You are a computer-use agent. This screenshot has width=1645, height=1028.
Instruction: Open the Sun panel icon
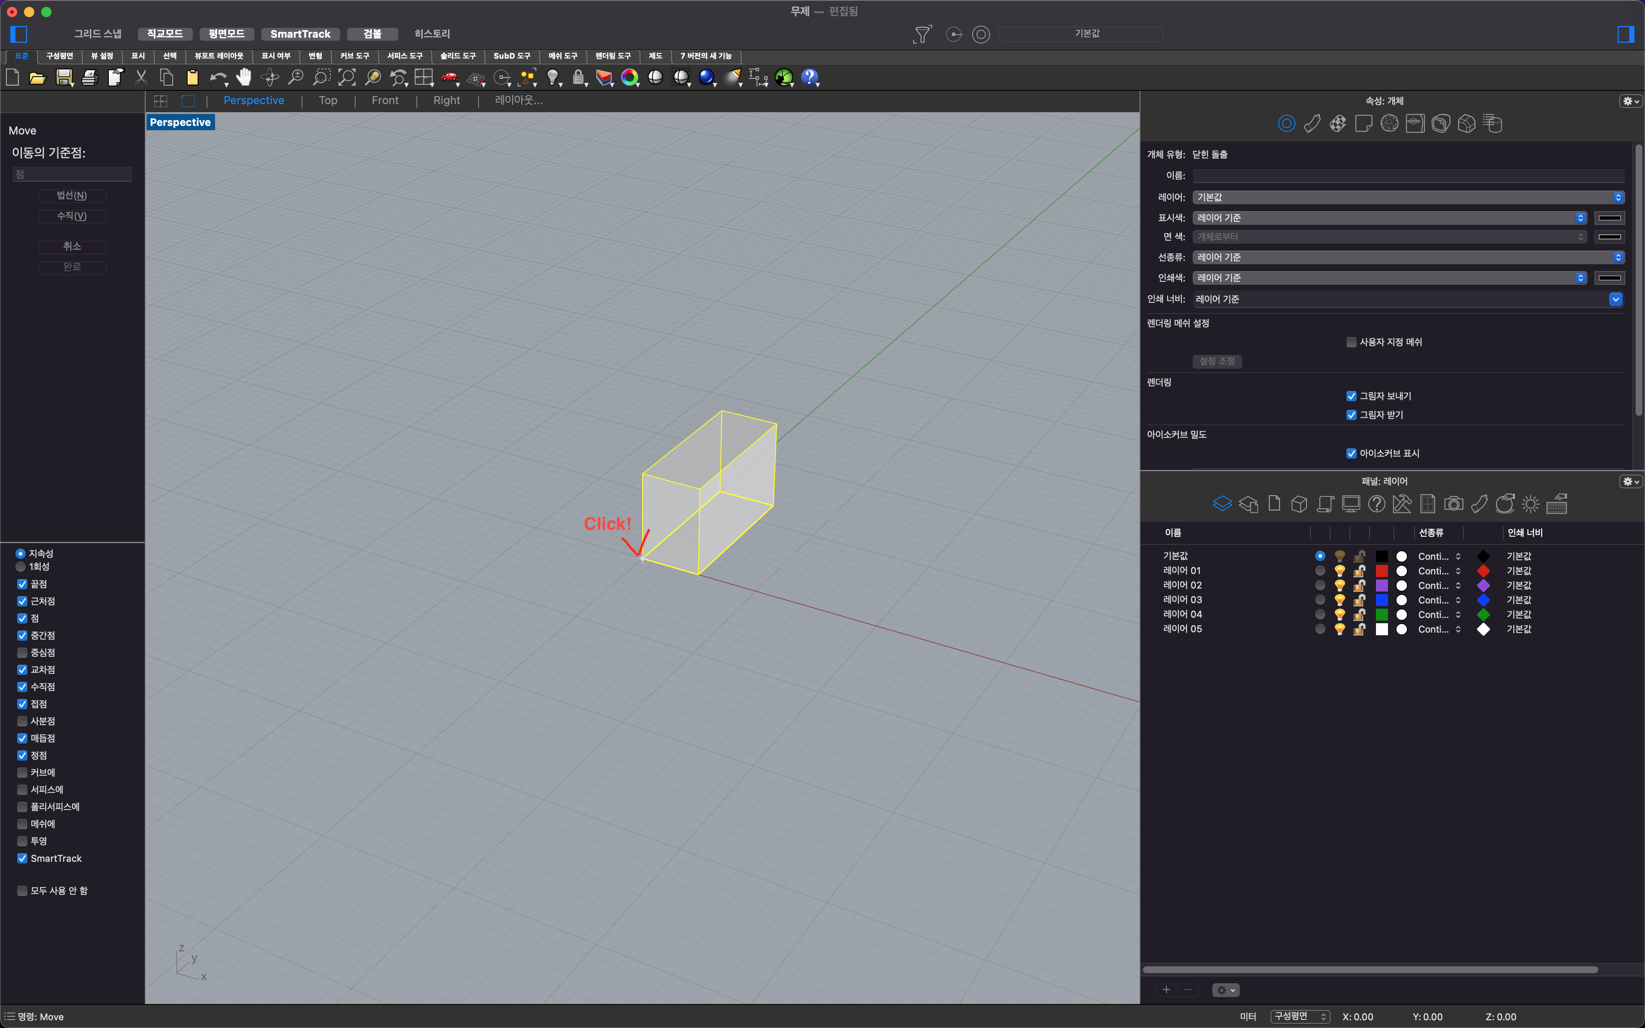1530,504
